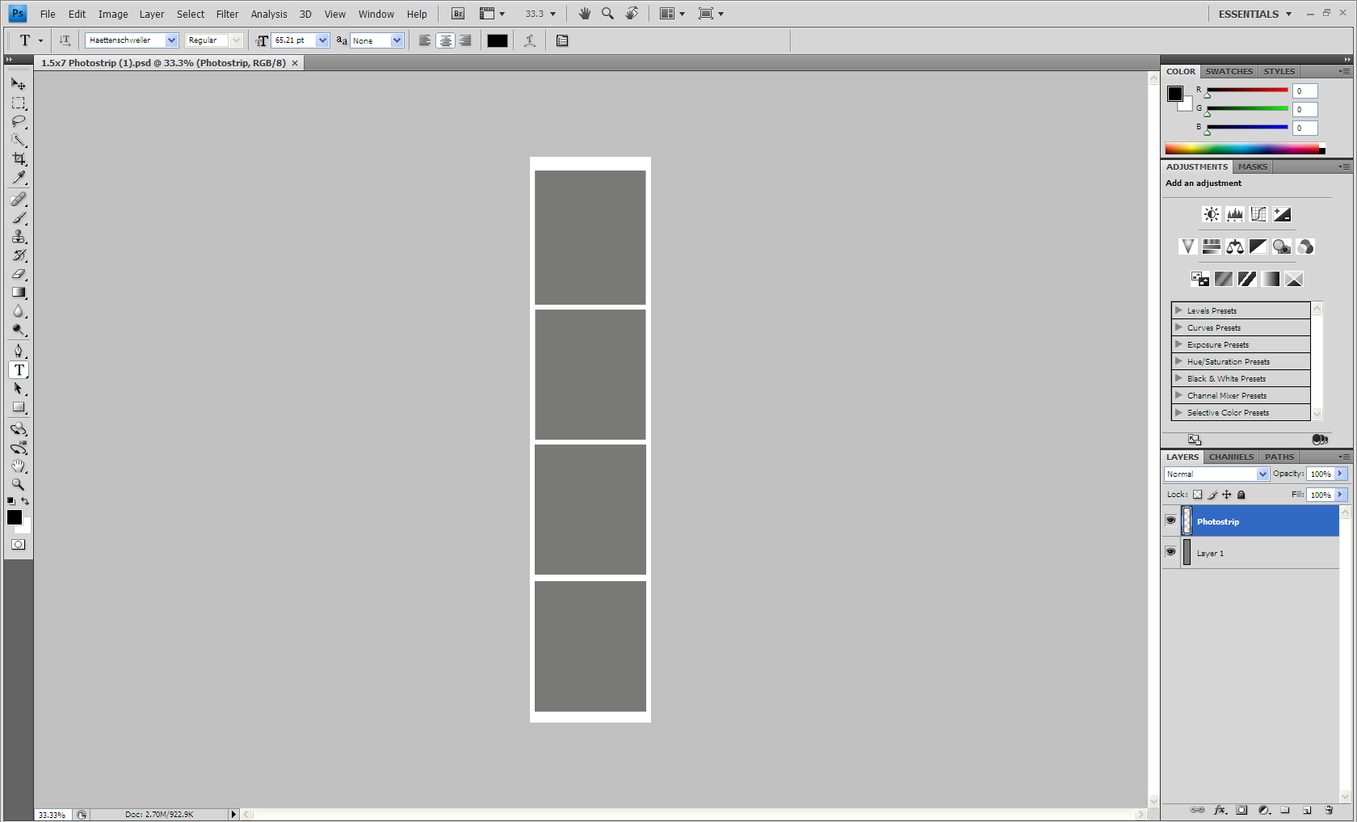Create a new layer

pyautogui.click(x=1307, y=810)
